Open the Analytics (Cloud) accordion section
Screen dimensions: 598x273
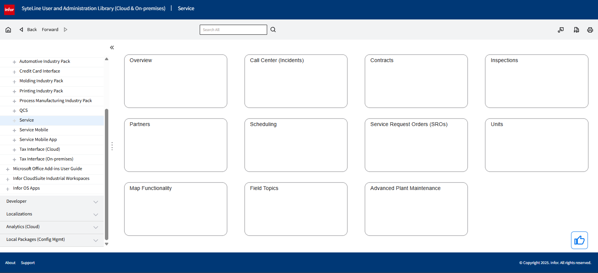click(x=52, y=227)
